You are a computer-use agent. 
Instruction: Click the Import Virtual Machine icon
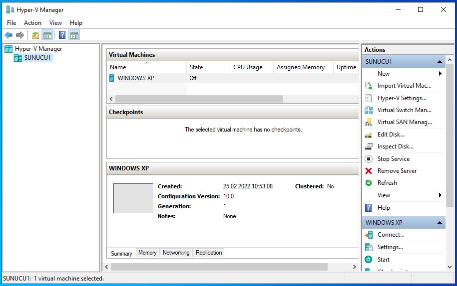369,86
